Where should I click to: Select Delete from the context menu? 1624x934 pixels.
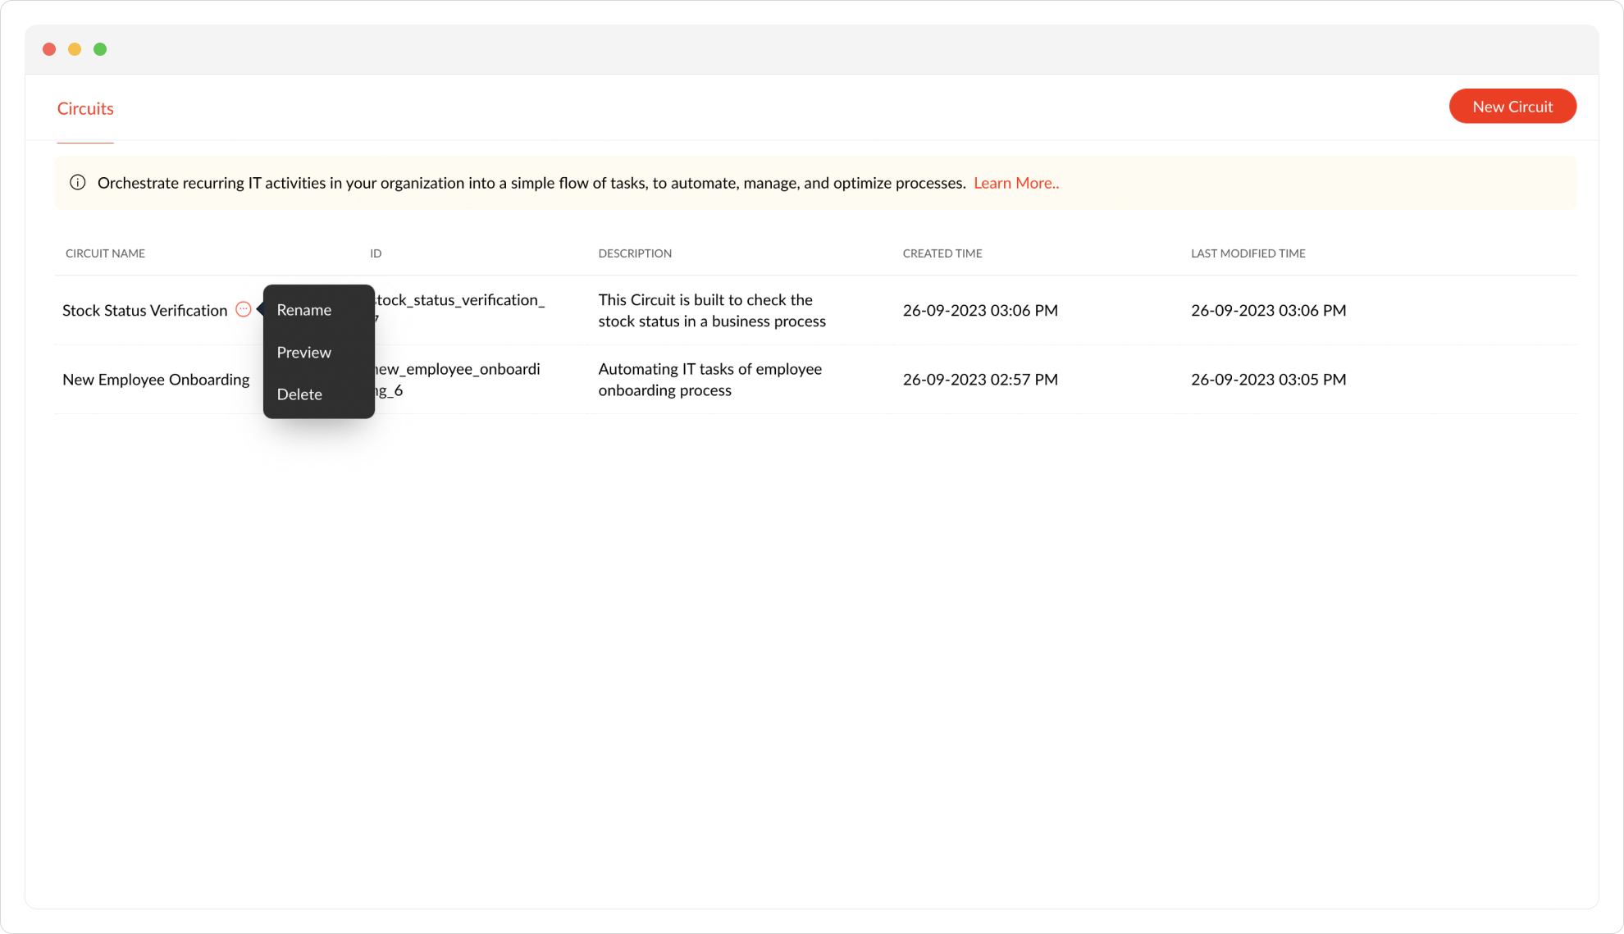pyautogui.click(x=299, y=394)
